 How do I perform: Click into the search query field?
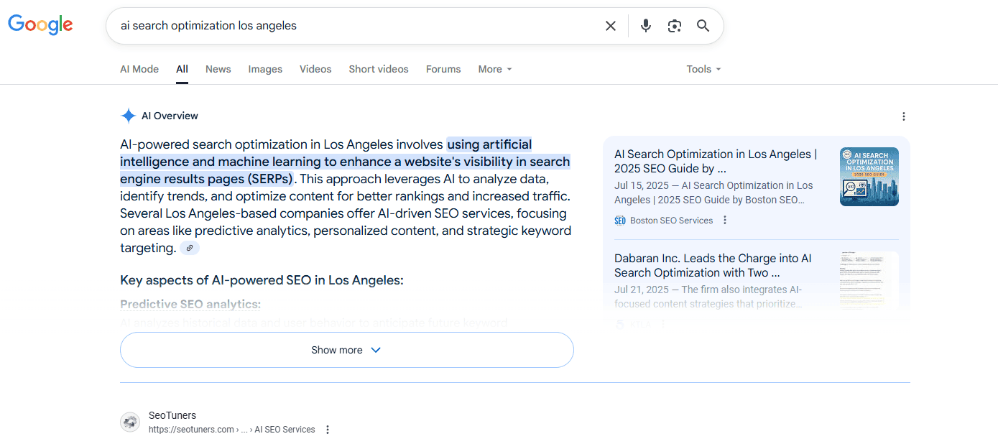coord(356,26)
